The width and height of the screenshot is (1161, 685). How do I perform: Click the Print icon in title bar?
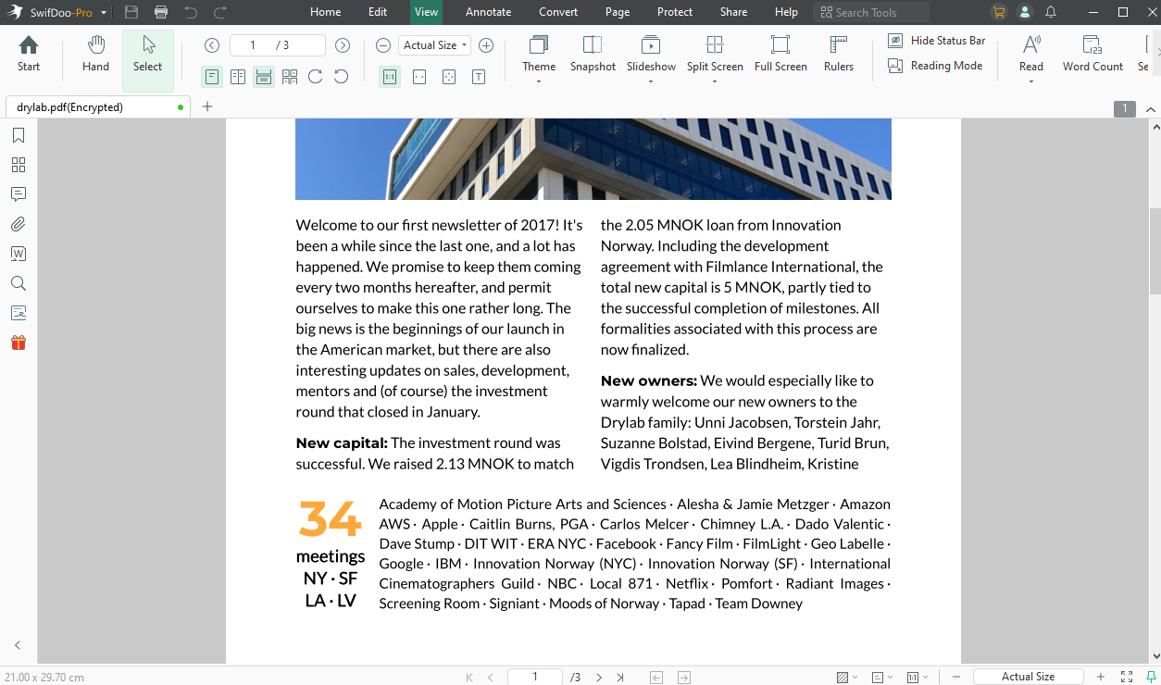point(161,12)
